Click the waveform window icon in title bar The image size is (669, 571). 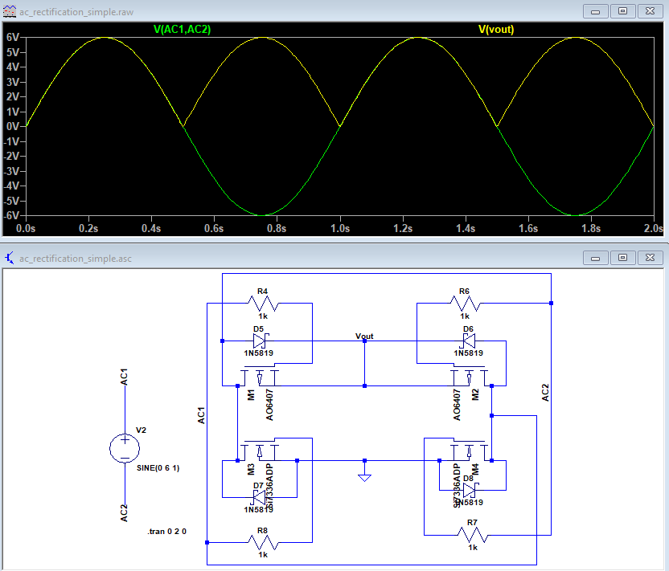tap(10, 11)
